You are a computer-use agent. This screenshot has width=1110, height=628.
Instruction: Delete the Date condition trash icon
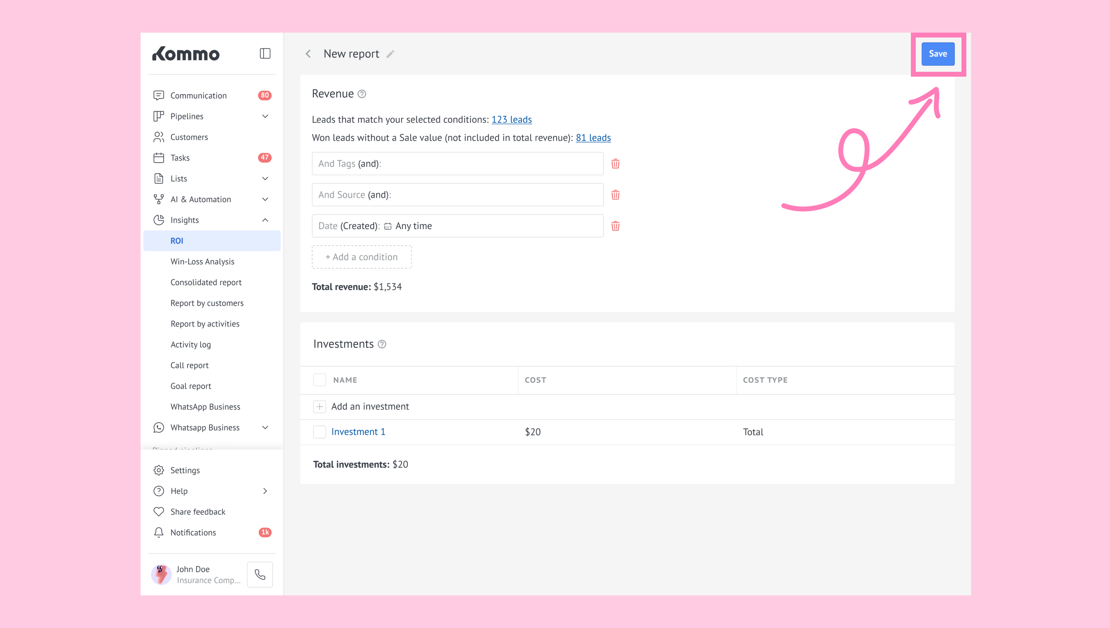615,226
